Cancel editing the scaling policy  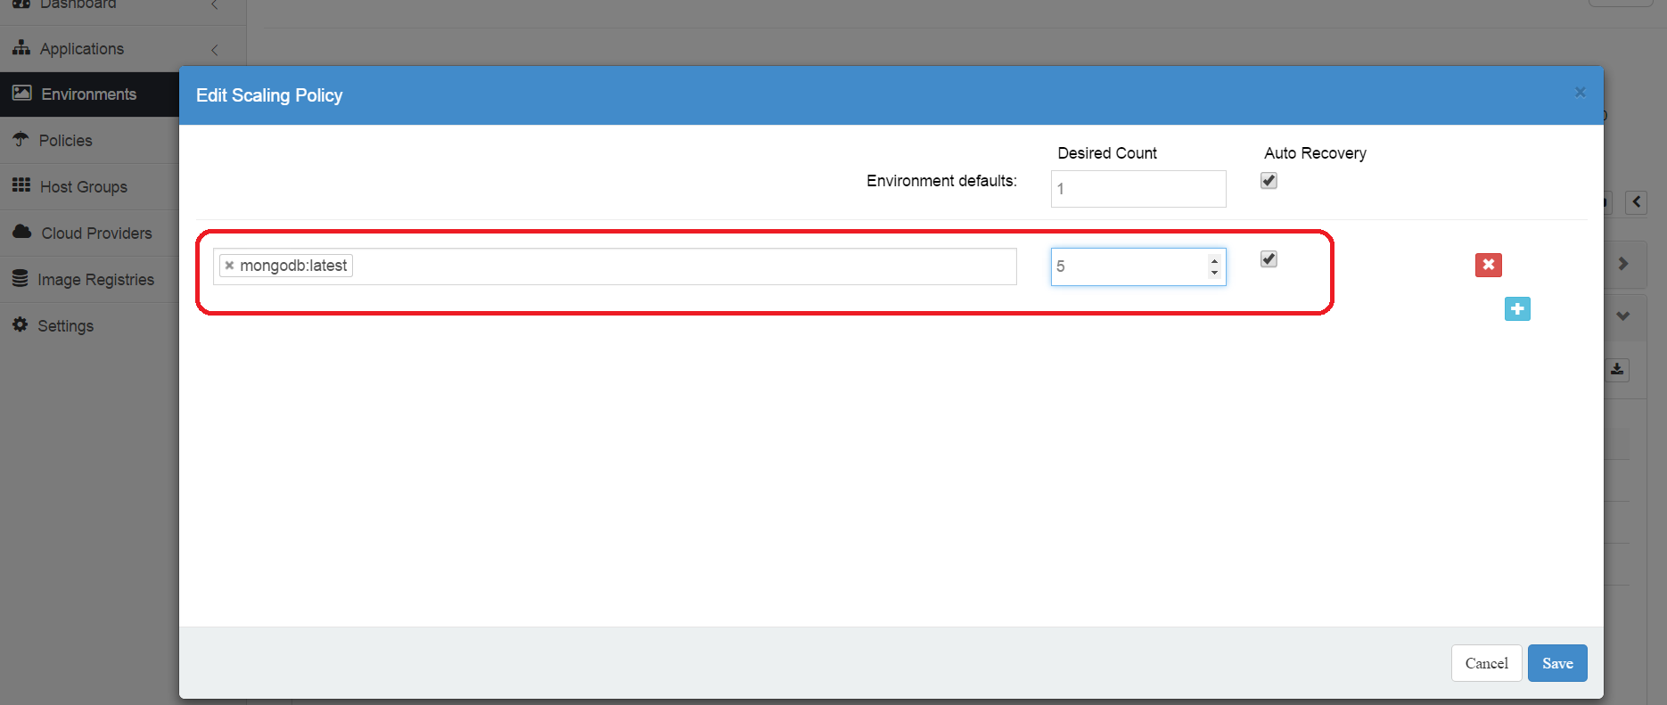click(1486, 663)
